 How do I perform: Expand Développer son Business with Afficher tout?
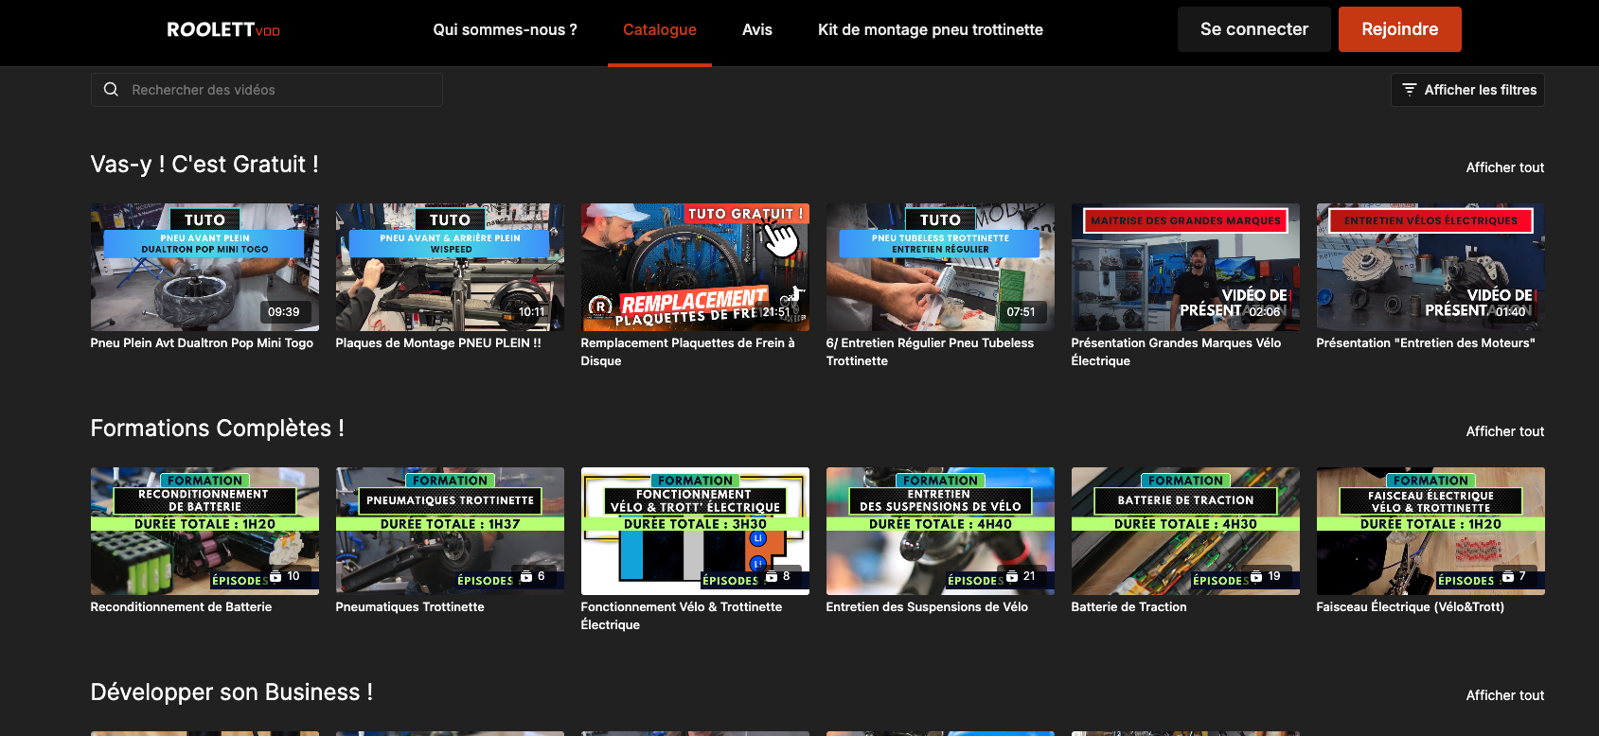point(1504,695)
